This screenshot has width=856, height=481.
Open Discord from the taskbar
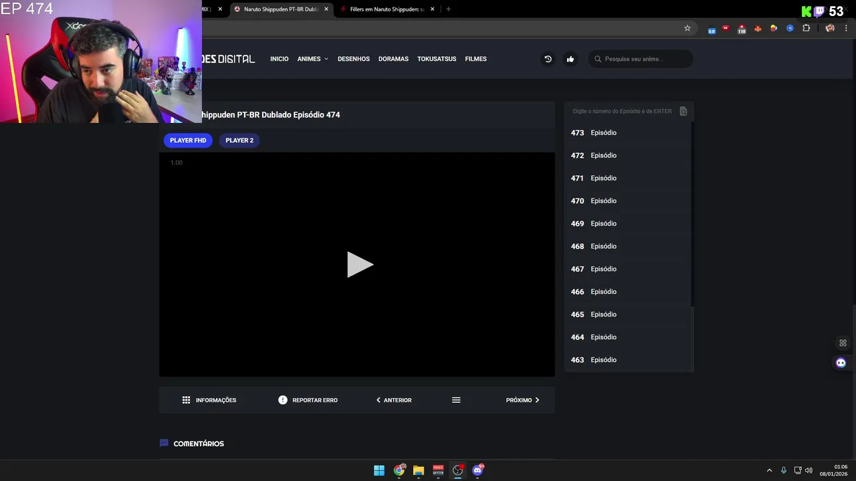(477, 470)
